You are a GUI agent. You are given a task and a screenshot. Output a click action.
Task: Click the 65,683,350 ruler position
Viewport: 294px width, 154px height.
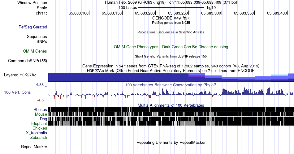(244, 13)
